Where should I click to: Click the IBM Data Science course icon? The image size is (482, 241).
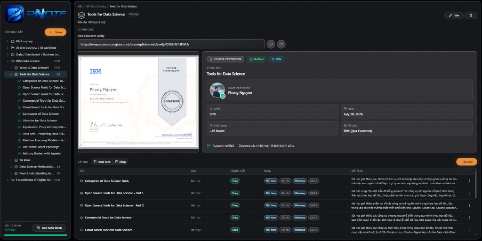tap(13, 61)
